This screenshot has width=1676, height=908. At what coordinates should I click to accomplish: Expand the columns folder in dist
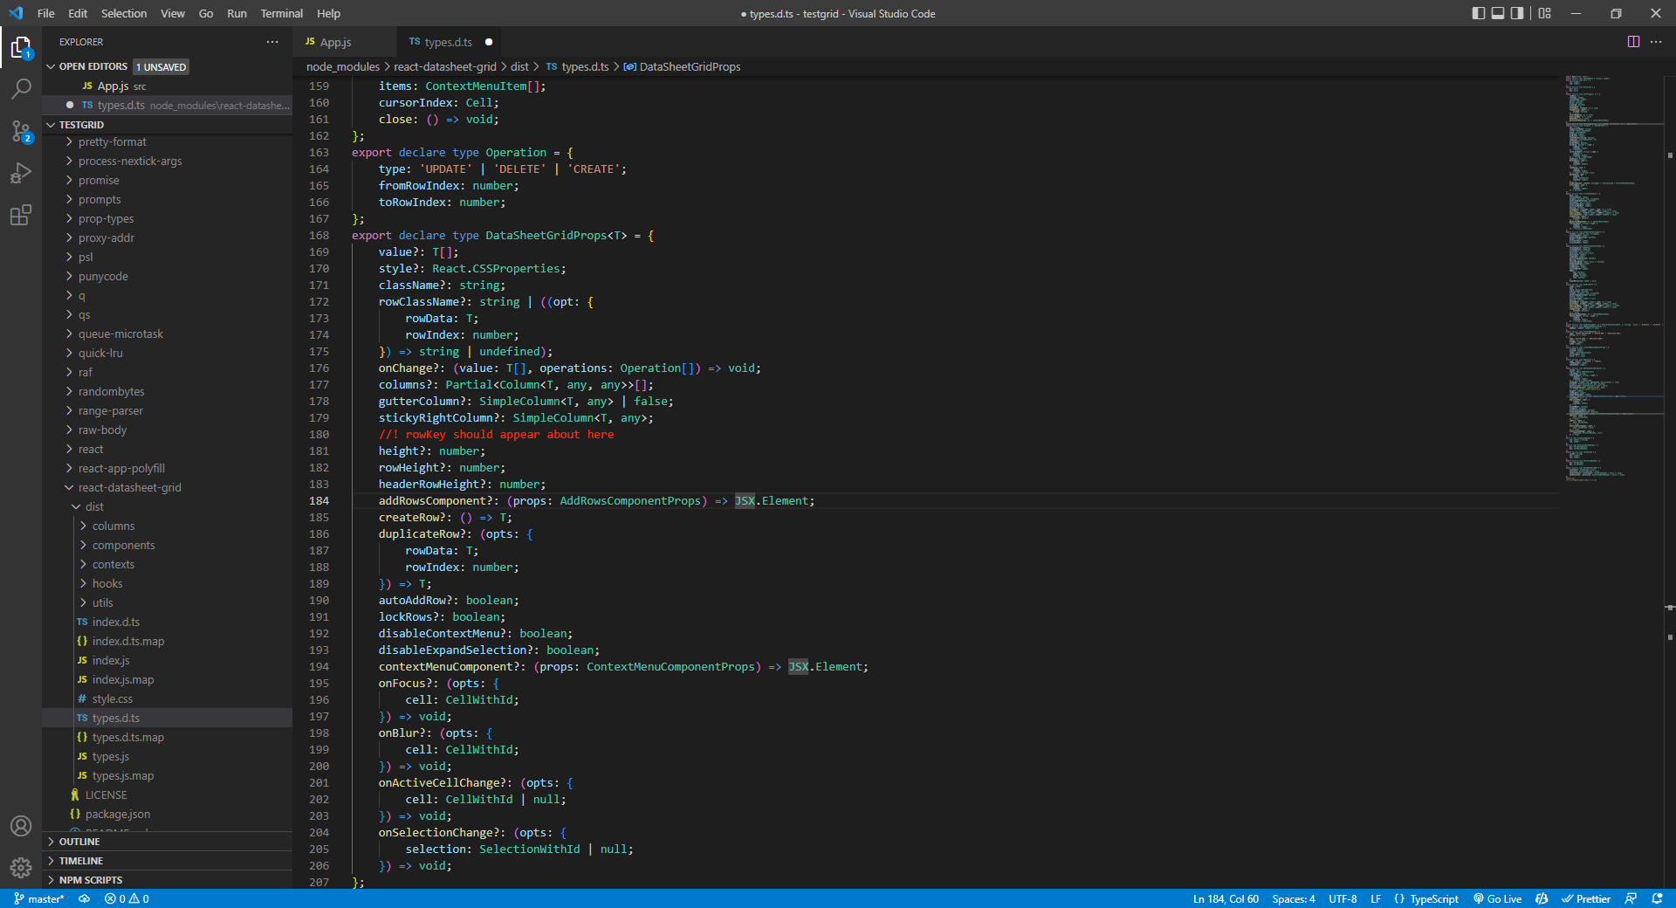[x=113, y=526]
